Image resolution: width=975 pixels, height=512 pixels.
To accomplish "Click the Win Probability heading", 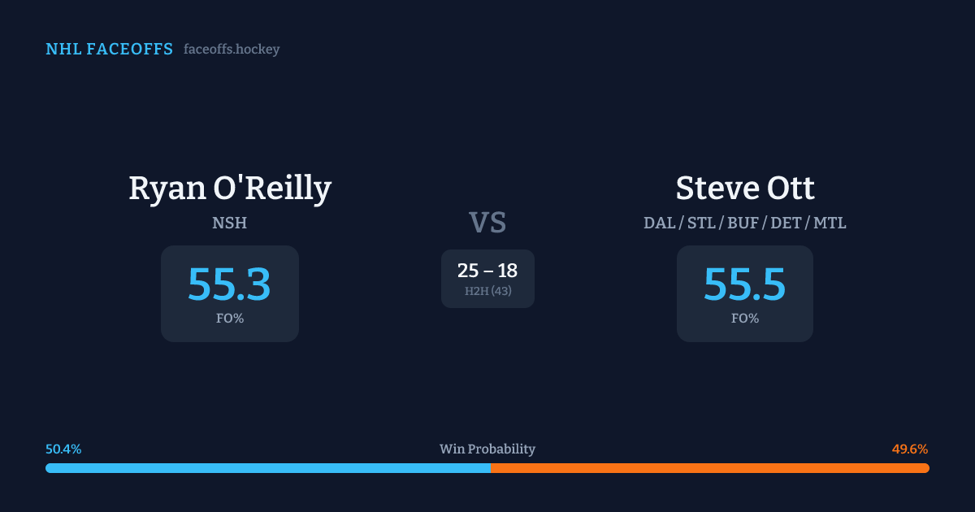I will (487, 449).
